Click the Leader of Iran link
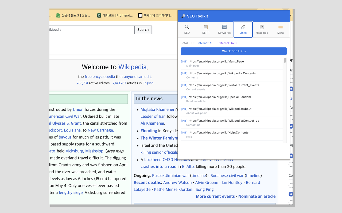This screenshot has height=213, width=342. (153, 116)
